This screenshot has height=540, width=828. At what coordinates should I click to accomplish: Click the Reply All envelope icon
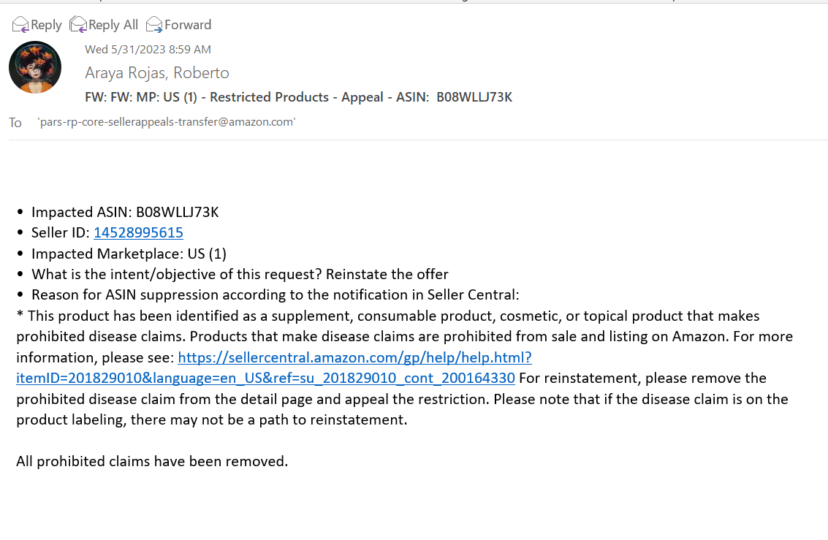click(x=77, y=25)
